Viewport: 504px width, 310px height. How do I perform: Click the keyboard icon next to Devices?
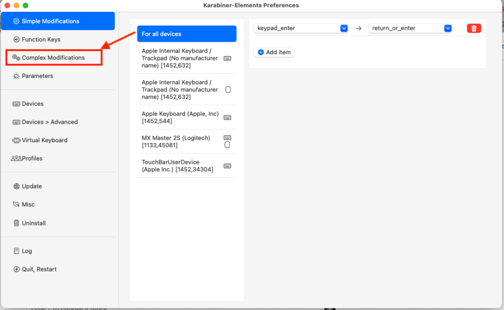pos(16,104)
